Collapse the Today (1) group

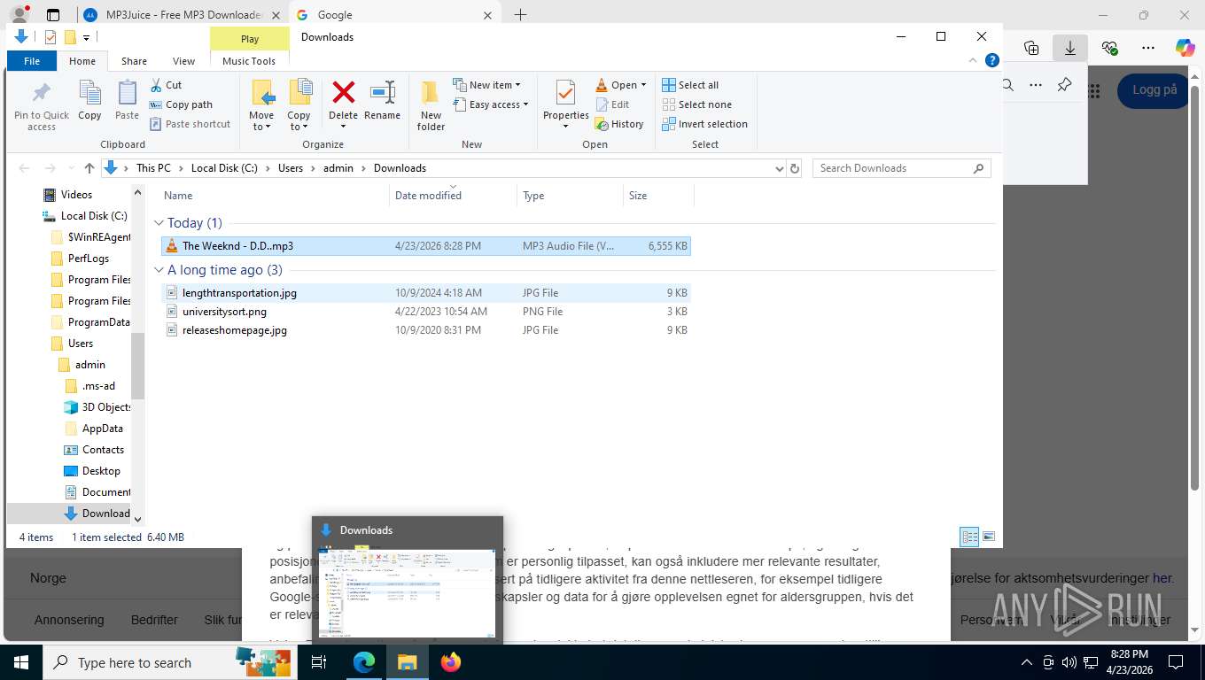[x=159, y=223]
